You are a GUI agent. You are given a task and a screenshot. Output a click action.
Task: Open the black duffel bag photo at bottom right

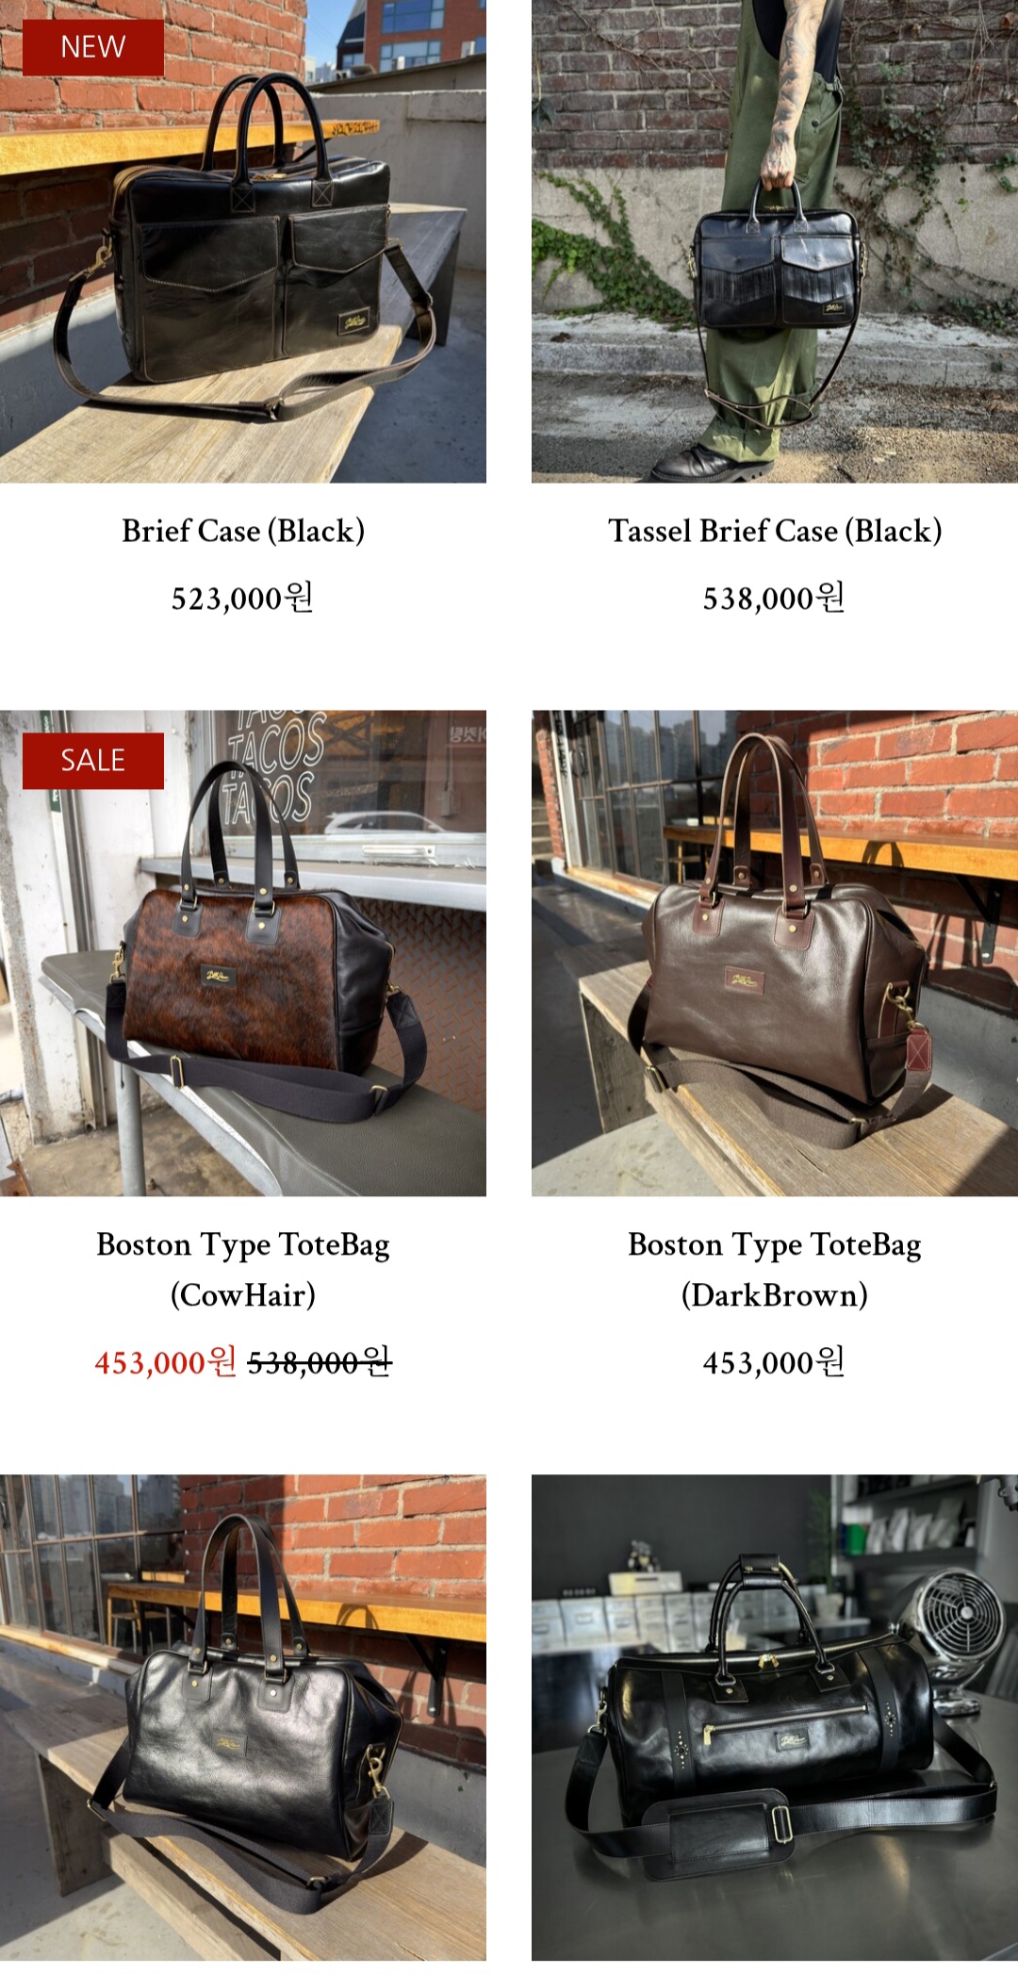[x=775, y=1718]
